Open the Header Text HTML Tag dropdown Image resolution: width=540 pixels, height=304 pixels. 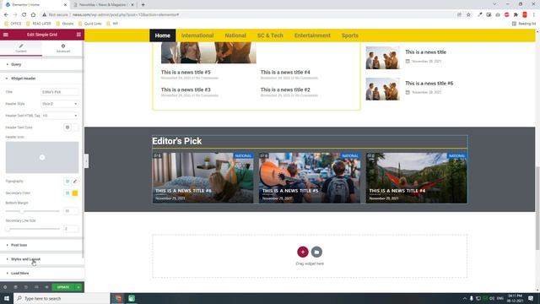[60, 116]
